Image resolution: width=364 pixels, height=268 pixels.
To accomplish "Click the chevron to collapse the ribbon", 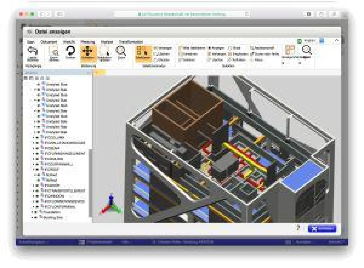I will pos(336,40).
